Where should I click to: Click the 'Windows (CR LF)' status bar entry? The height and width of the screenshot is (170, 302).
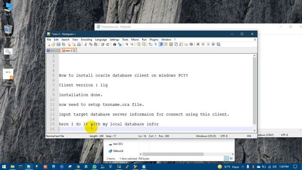(x=206, y=136)
